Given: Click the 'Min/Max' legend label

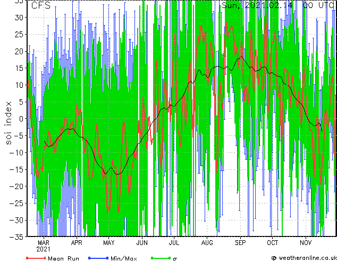Looking at the screenshot, I should (x=123, y=258).
